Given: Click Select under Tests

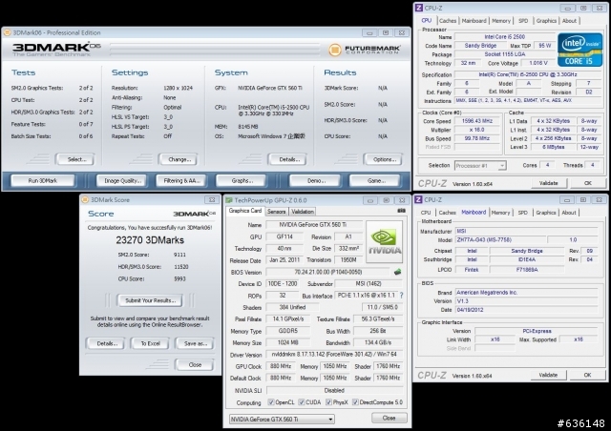Looking at the screenshot, I should (x=76, y=159).
